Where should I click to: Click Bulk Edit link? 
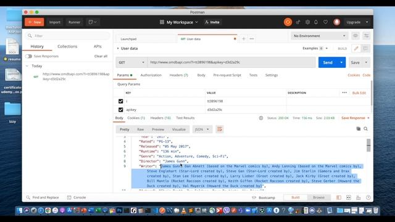coord(359,93)
